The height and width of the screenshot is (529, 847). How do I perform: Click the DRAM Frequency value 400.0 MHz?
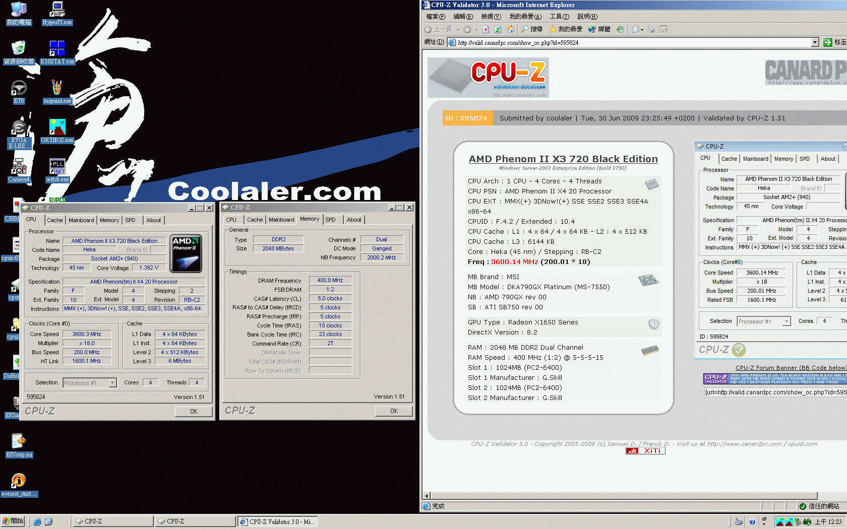pyautogui.click(x=330, y=280)
